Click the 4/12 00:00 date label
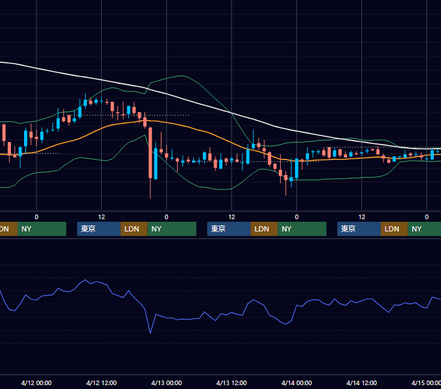The height and width of the screenshot is (389, 441). point(36,383)
